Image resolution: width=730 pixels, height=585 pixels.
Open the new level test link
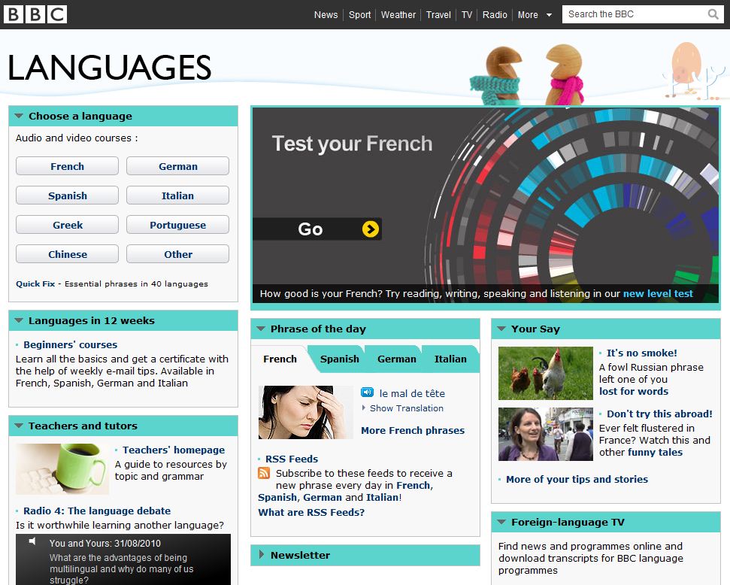coord(658,293)
